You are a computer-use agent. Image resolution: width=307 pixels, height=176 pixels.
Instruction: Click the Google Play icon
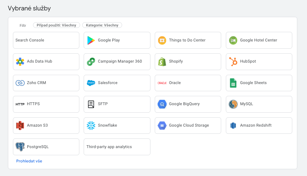[91, 40]
